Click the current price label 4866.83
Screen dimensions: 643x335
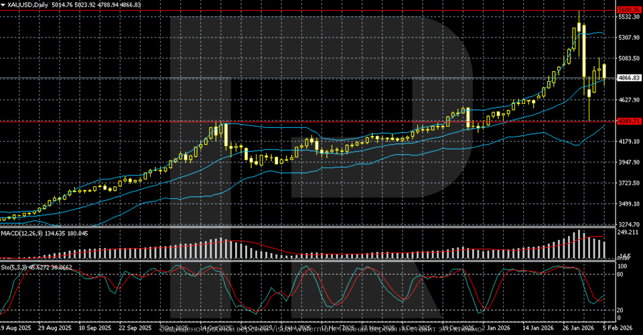point(629,78)
